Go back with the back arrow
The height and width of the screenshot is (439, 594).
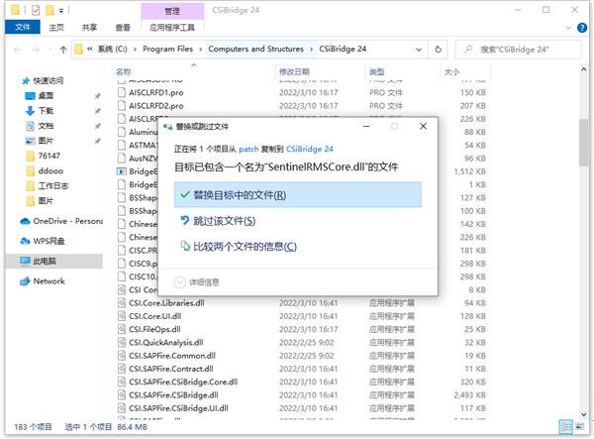point(17,50)
